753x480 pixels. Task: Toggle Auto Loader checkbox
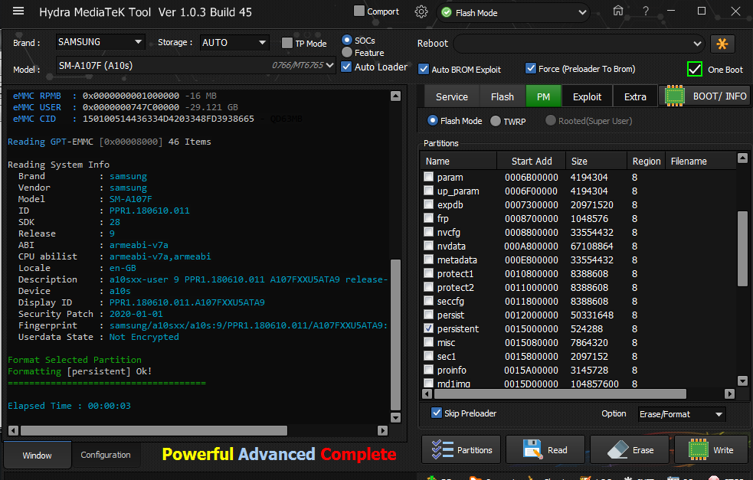[345, 67]
